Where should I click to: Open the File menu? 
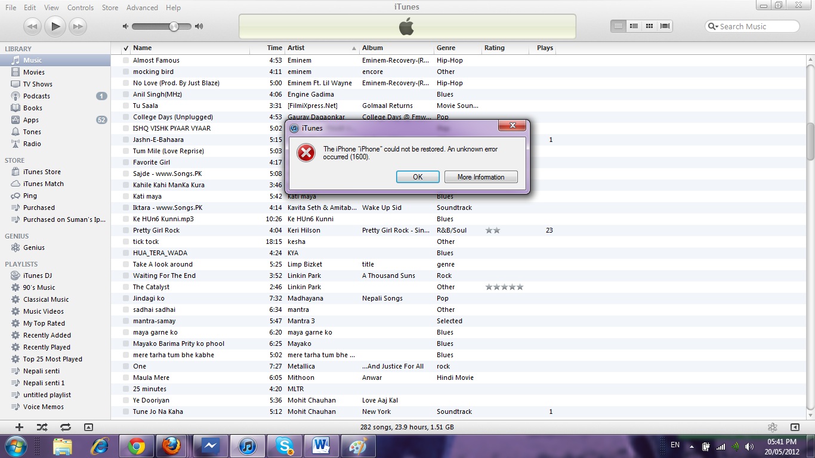11,8
